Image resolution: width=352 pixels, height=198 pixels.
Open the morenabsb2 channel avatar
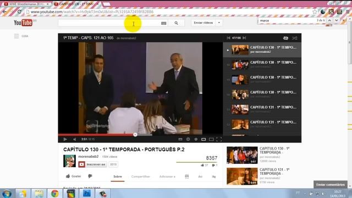click(x=69, y=161)
